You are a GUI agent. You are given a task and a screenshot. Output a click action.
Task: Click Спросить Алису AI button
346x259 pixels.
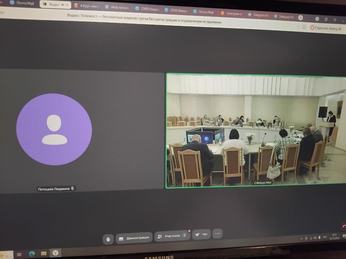click(326, 28)
